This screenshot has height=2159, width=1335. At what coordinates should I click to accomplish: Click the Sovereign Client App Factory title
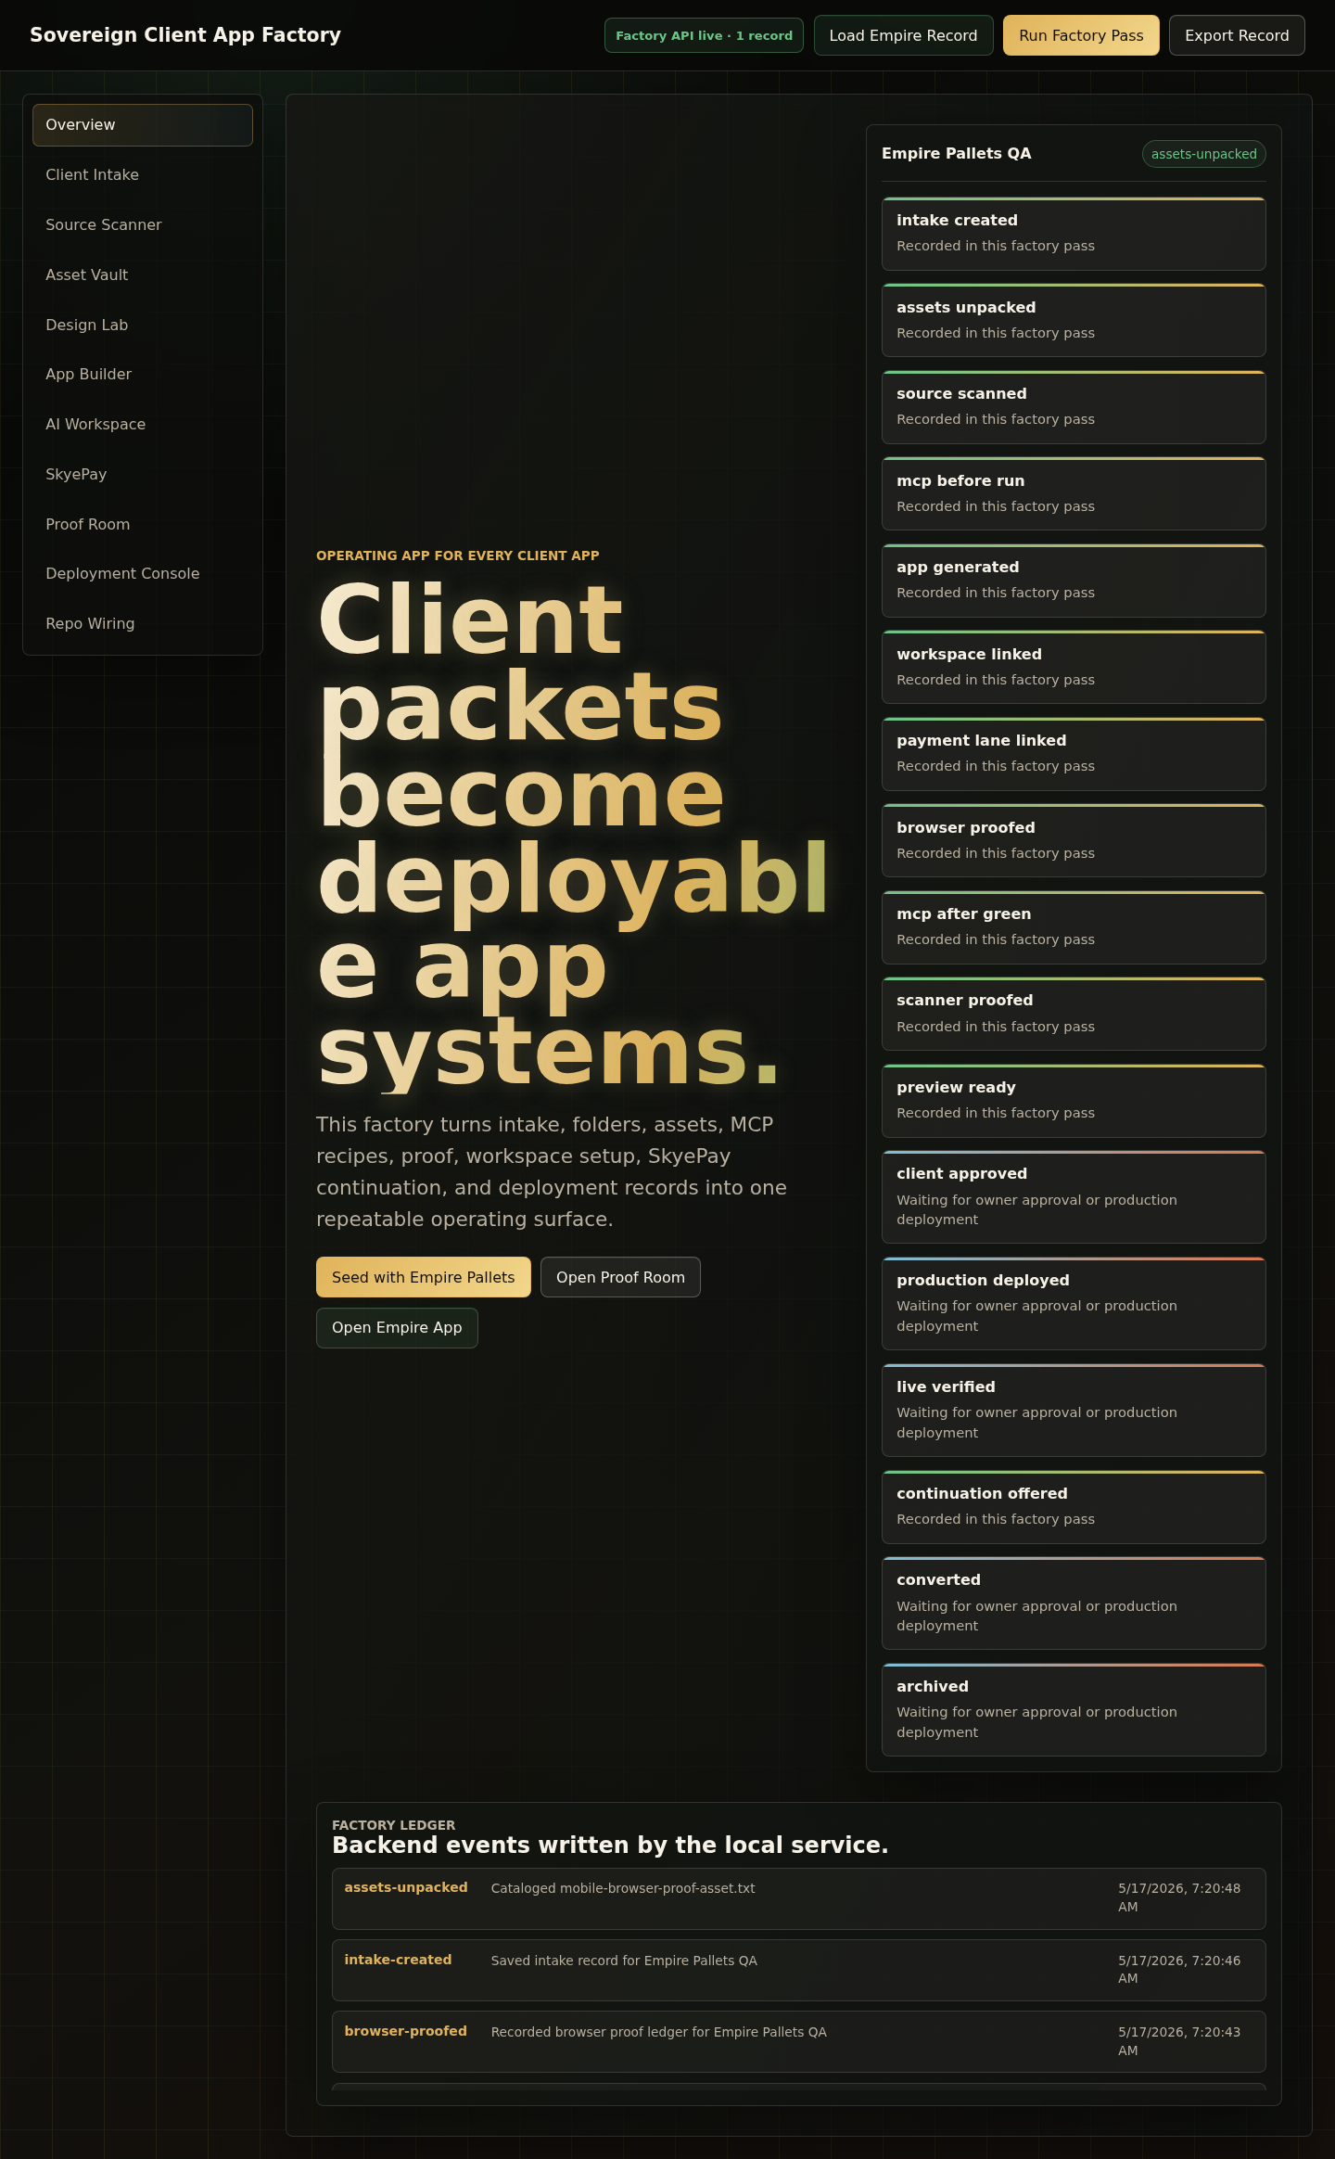point(185,35)
